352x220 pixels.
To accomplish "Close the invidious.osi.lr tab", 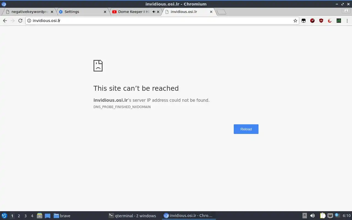I will coord(211,12).
